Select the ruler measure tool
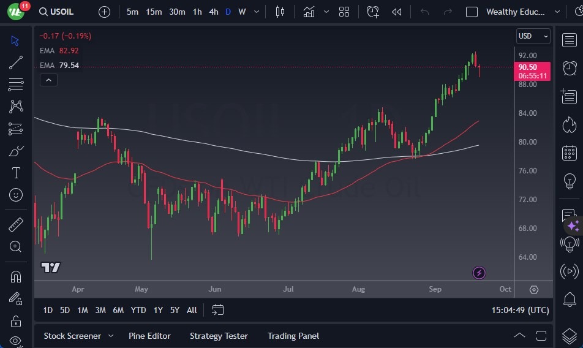The width and height of the screenshot is (583, 348). (x=16, y=225)
